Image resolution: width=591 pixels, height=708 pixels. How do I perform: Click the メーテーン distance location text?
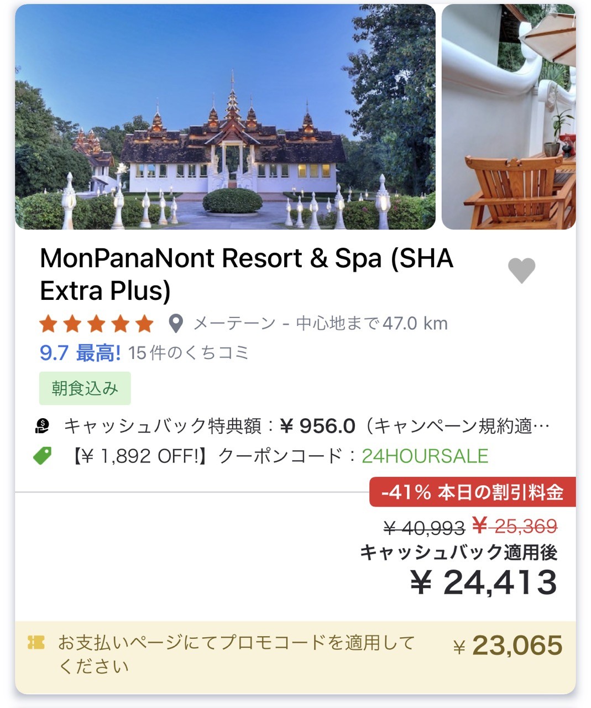(321, 324)
